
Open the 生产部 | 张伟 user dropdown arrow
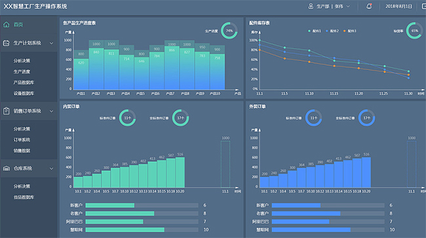(x=348, y=7)
